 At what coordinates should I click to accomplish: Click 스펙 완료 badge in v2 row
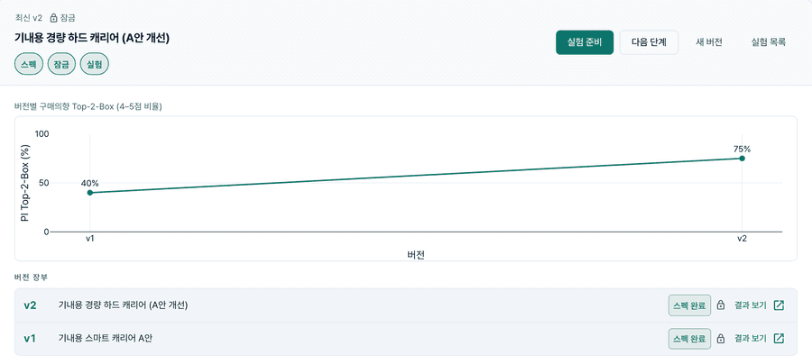(689, 305)
